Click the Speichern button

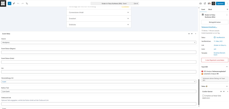(220, 3)
